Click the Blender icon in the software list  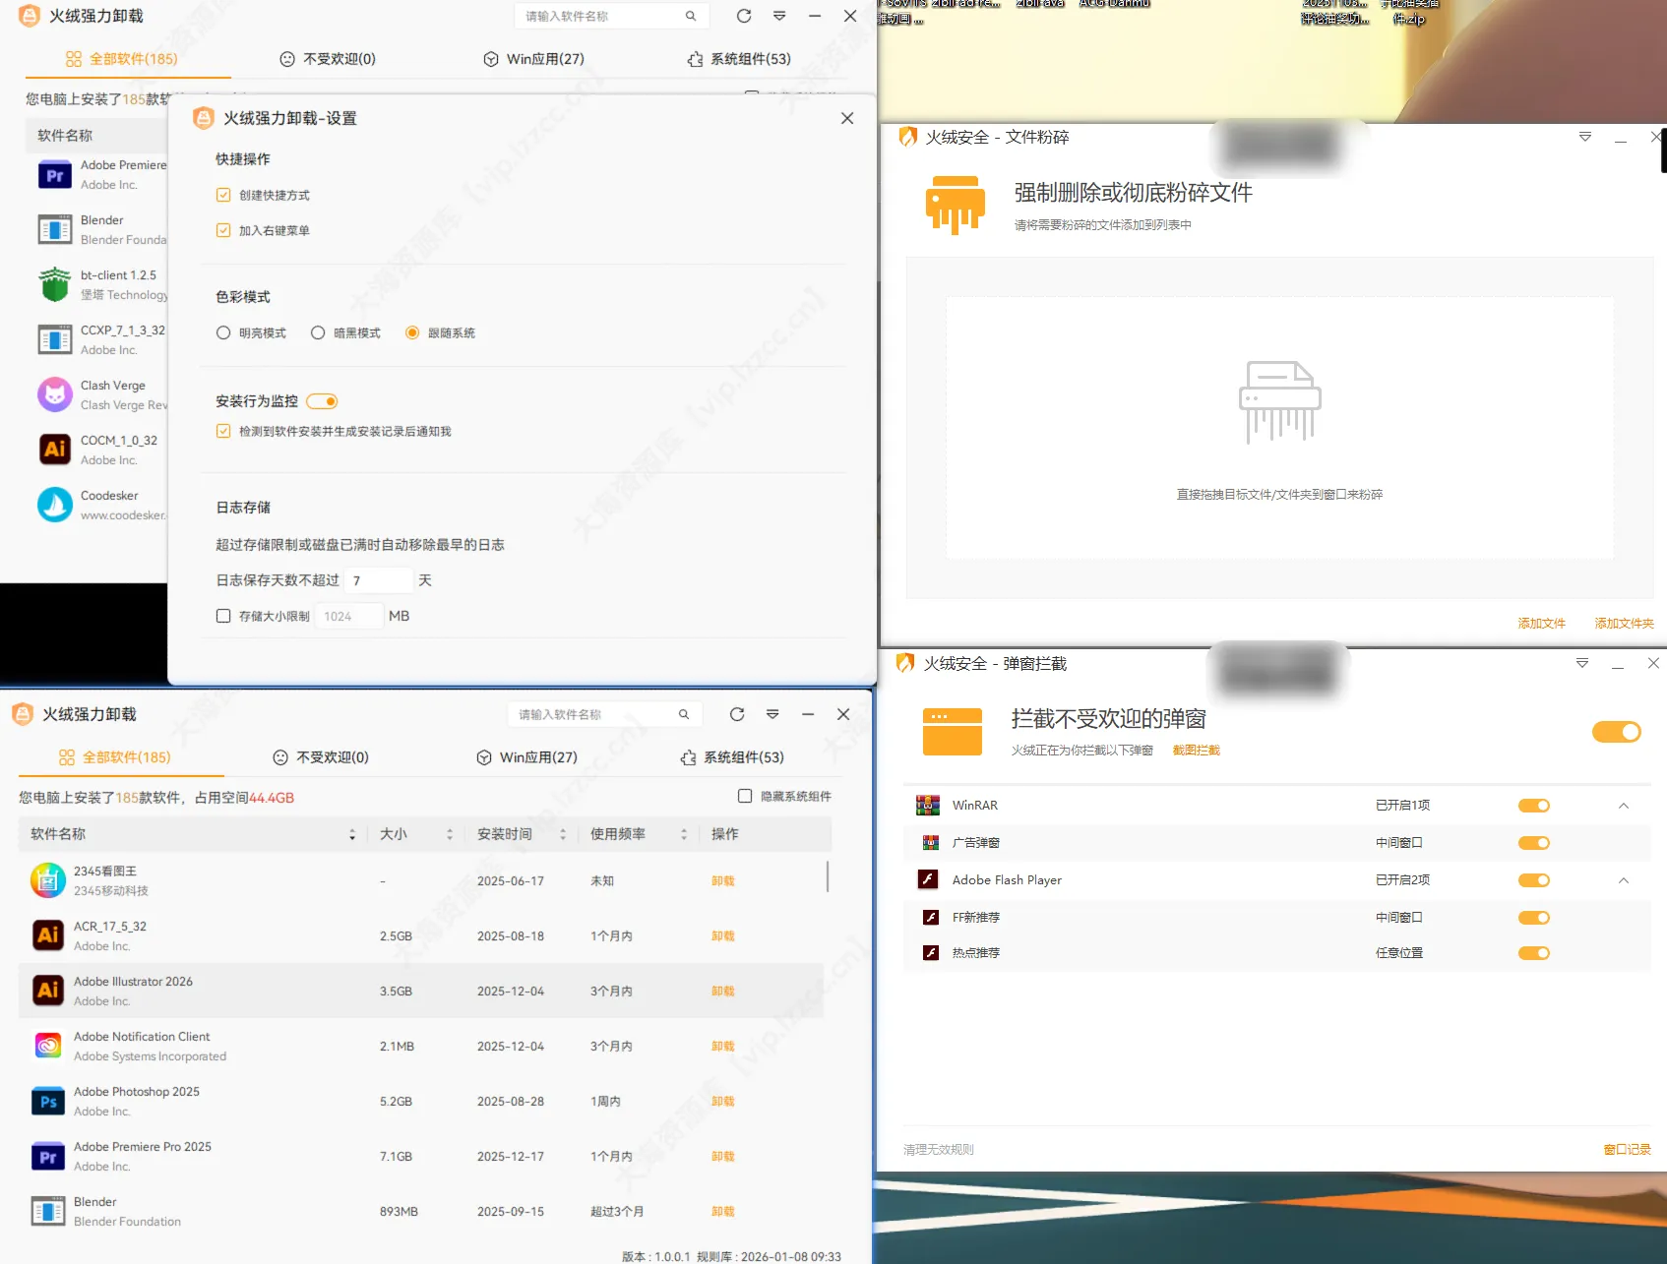pyautogui.click(x=46, y=1211)
